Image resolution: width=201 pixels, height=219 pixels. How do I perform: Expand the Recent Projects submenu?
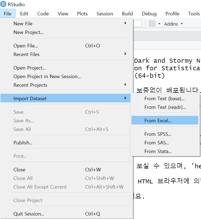click(65, 85)
